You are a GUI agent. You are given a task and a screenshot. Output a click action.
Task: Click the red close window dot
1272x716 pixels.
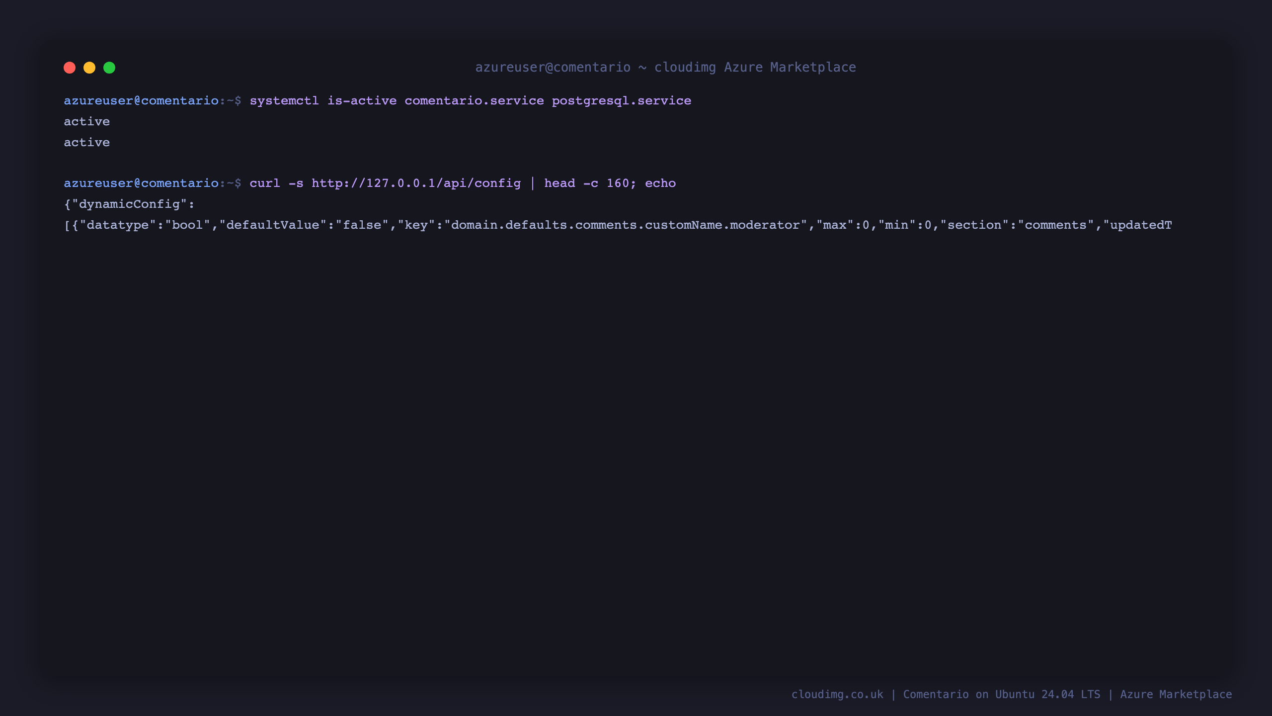tap(70, 68)
